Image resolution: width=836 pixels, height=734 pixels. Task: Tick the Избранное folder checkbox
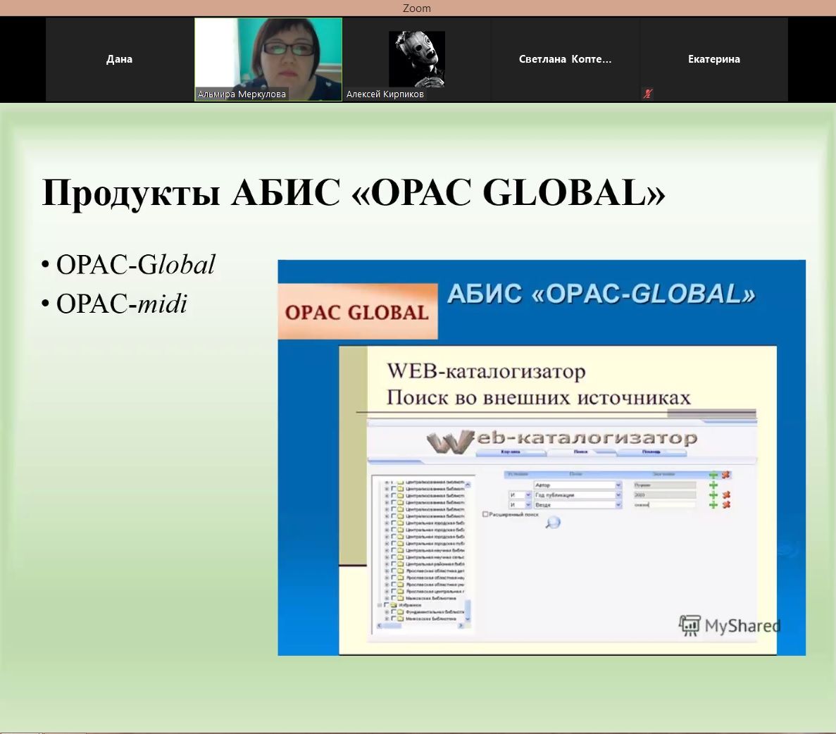[386, 605]
